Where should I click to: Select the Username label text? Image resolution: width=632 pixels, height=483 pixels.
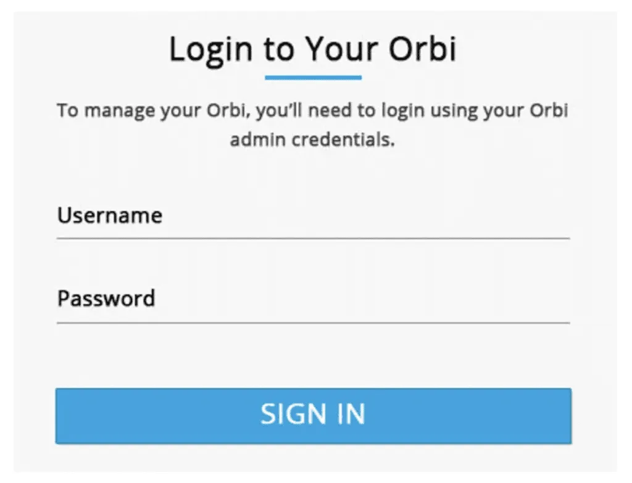coord(110,215)
